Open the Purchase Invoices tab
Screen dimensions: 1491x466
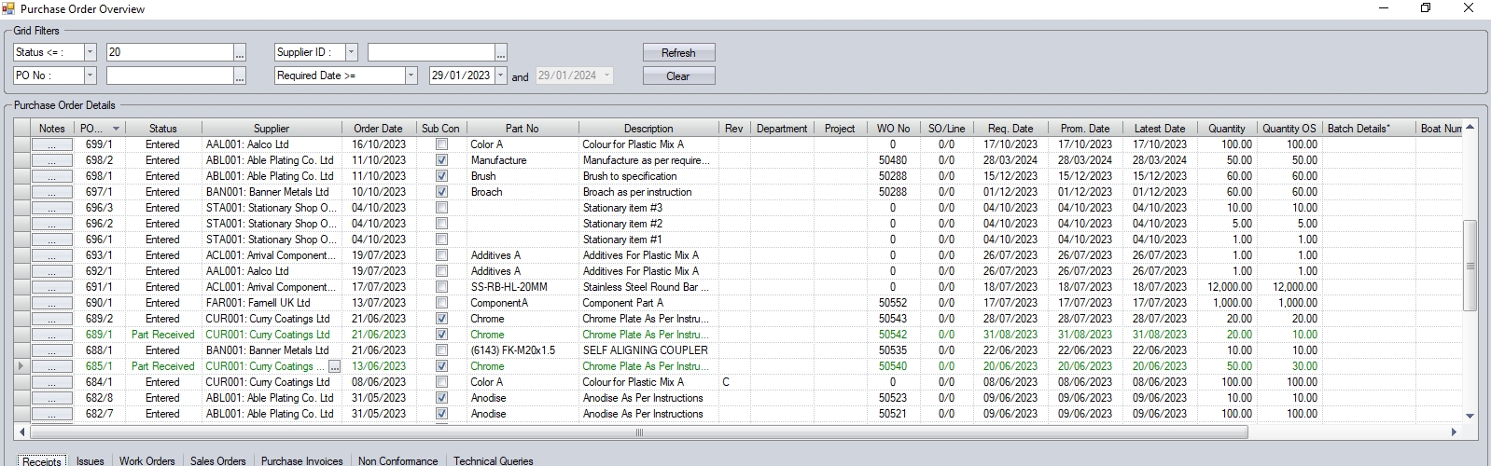[x=301, y=460]
